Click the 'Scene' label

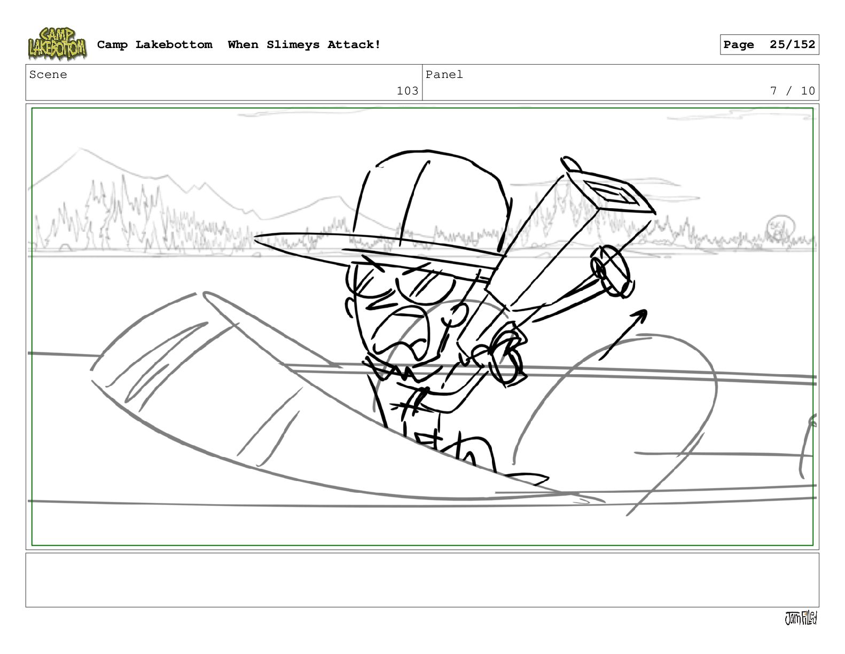pos(48,75)
